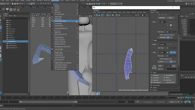Click the undo icon in main toolbar
195x110 pixels.
point(20,4)
